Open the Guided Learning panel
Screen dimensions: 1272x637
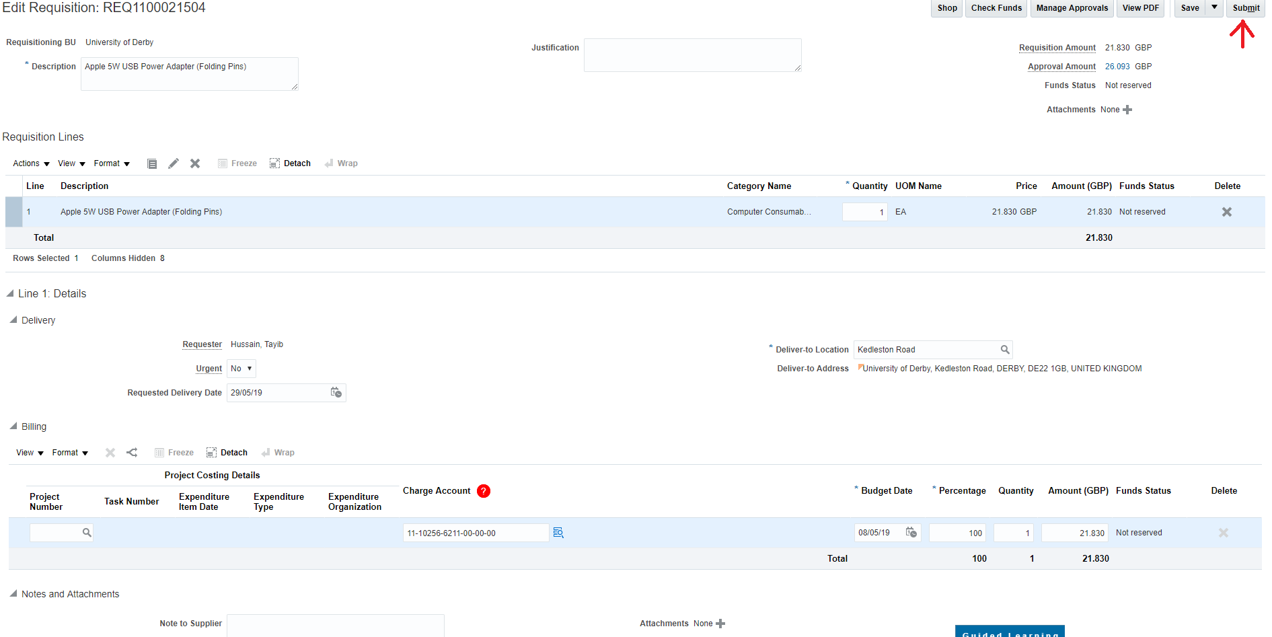tap(1010, 632)
